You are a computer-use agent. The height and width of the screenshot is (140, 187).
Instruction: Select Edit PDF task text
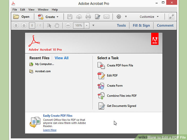[x=112, y=75]
